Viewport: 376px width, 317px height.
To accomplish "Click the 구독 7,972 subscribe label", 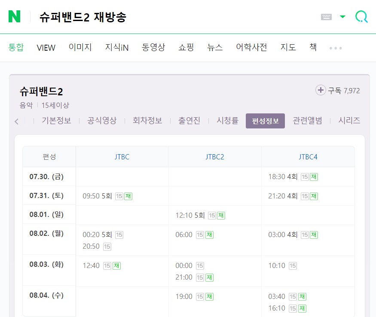I will (344, 91).
